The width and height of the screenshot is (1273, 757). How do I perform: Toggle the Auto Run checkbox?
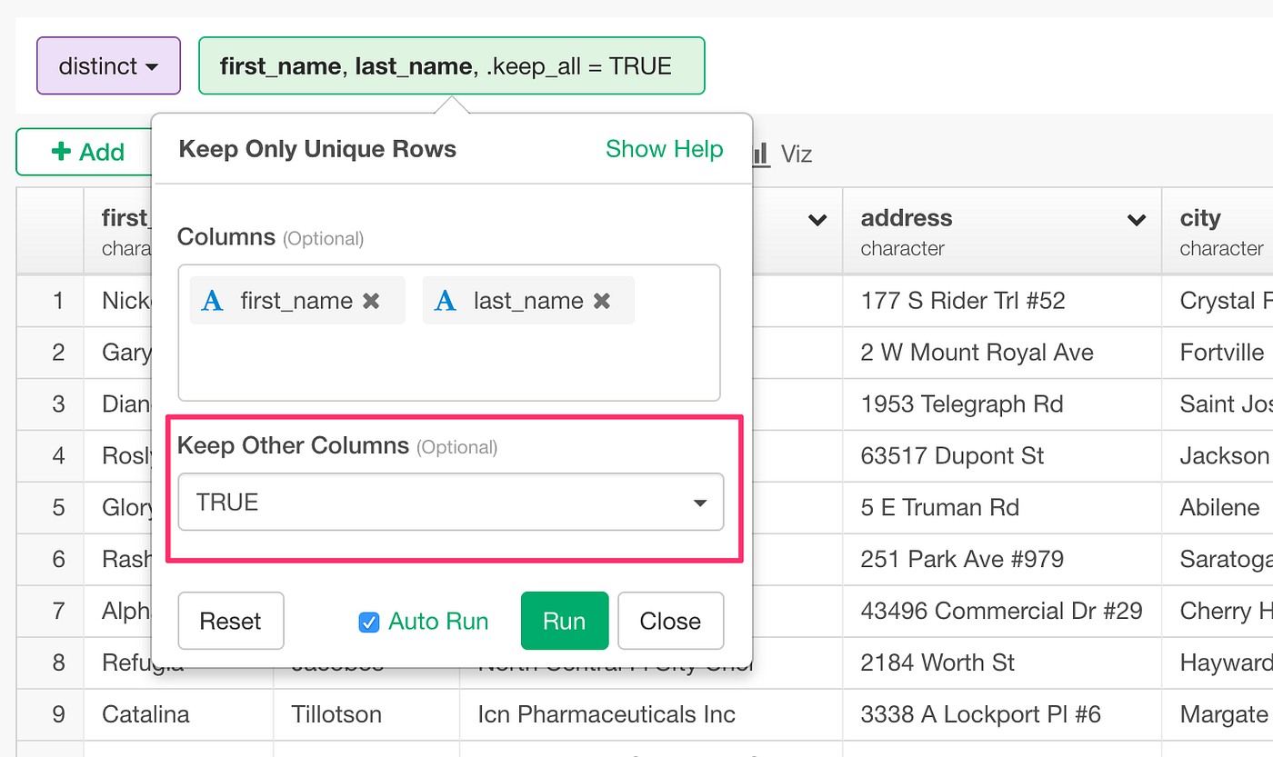pyautogui.click(x=369, y=621)
